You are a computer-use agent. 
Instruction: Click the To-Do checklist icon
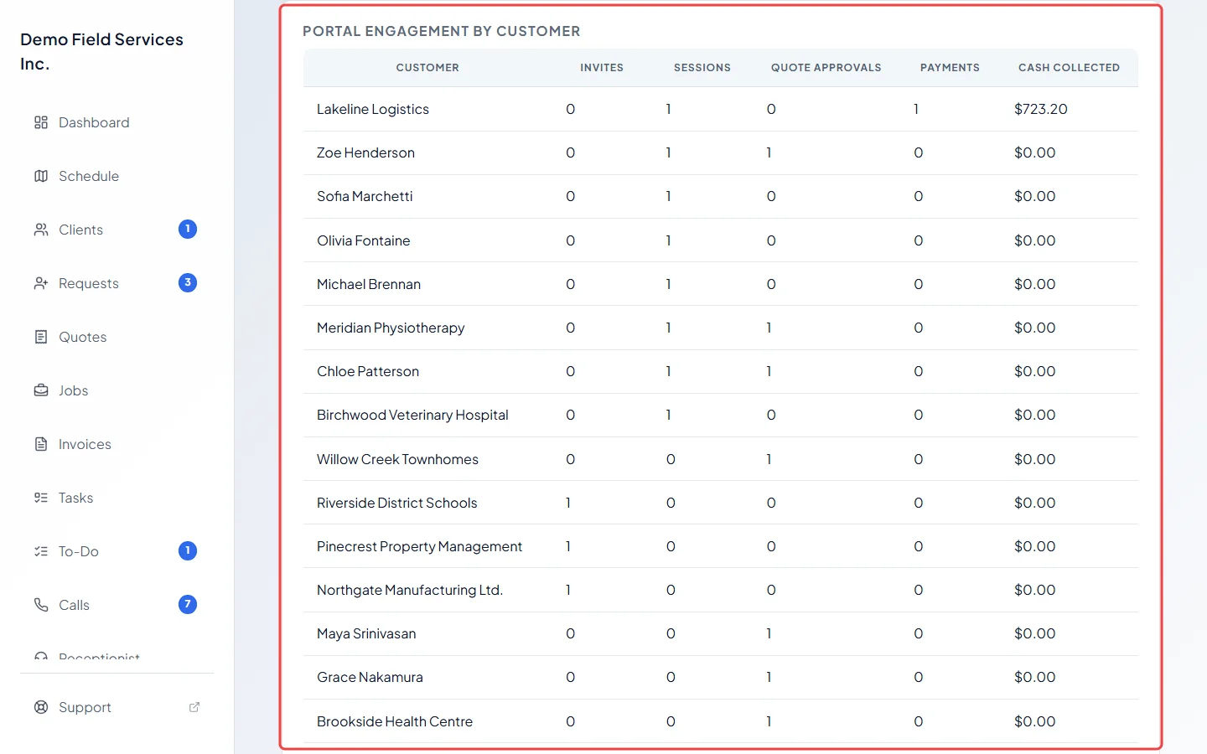[41, 551]
